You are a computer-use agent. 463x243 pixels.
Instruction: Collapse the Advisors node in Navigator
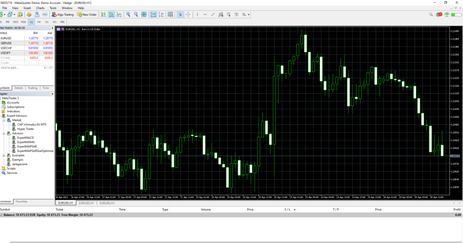pos(4,133)
